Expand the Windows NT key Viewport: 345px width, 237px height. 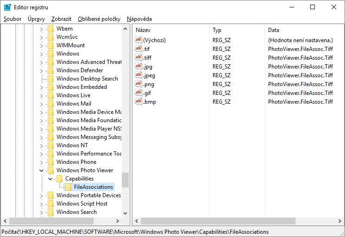point(41,145)
